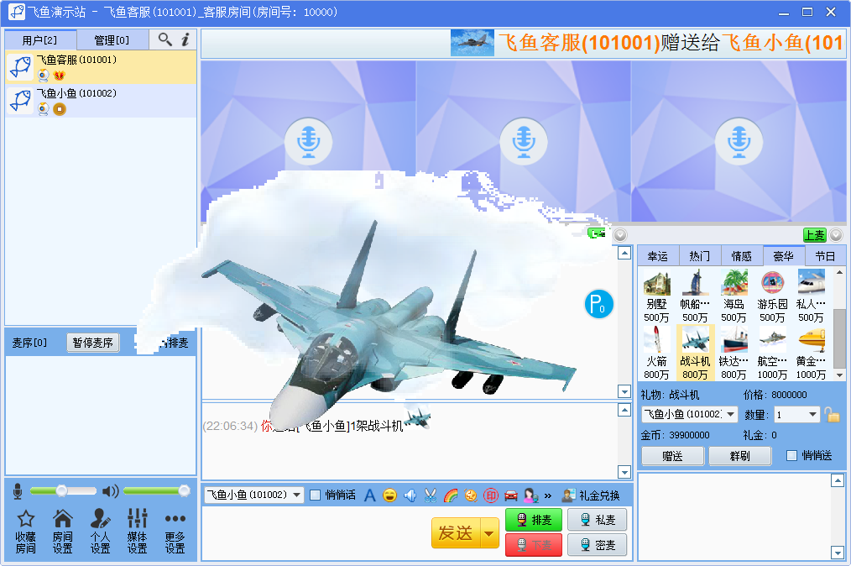
Task: Click the search magnifier in user panel
Action: click(164, 39)
